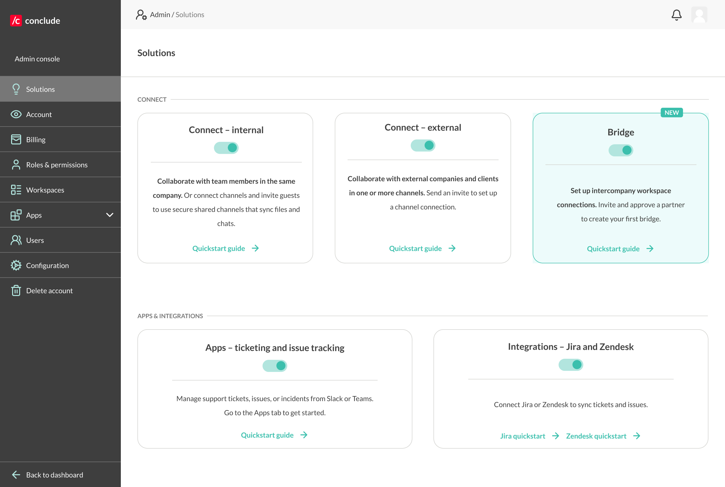Click Admin in the breadcrumb
This screenshot has height=487, width=725.
click(160, 14)
